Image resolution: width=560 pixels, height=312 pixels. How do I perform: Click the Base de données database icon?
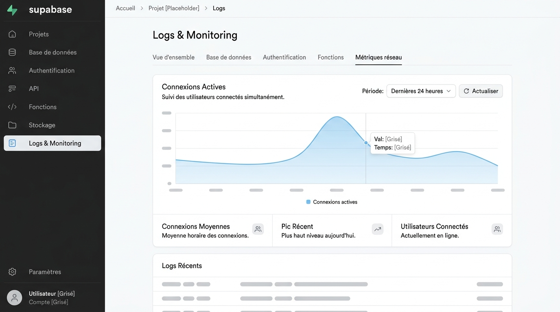click(12, 52)
